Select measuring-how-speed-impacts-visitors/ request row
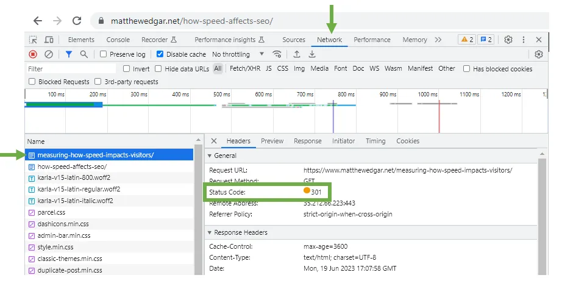This screenshot has width=562, height=286. click(109, 155)
